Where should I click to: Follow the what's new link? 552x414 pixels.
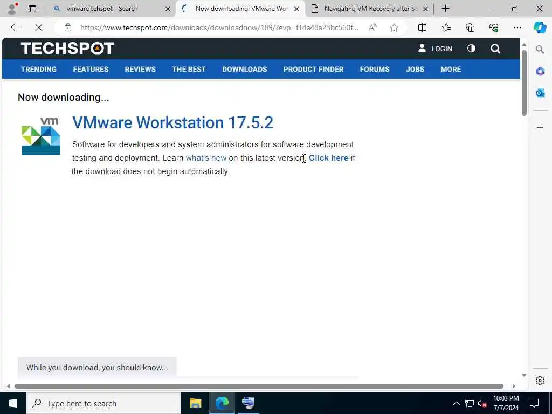point(206,158)
